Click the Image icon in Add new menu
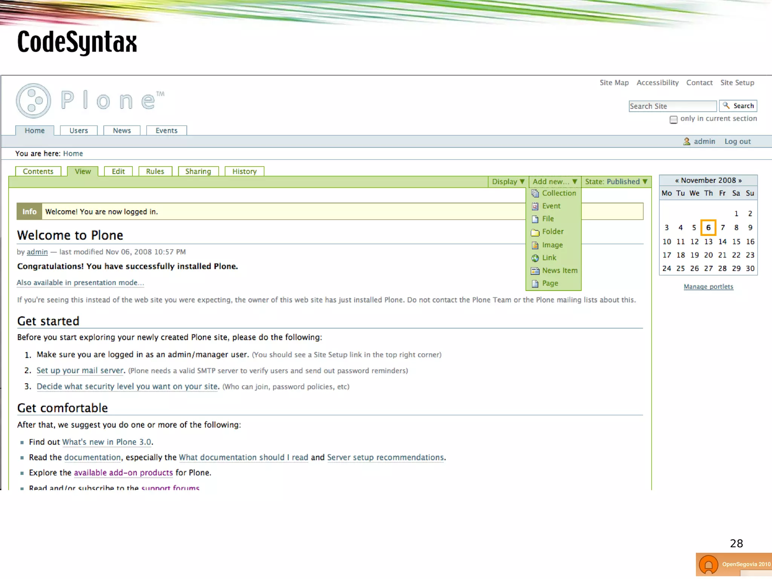 pos(535,245)
